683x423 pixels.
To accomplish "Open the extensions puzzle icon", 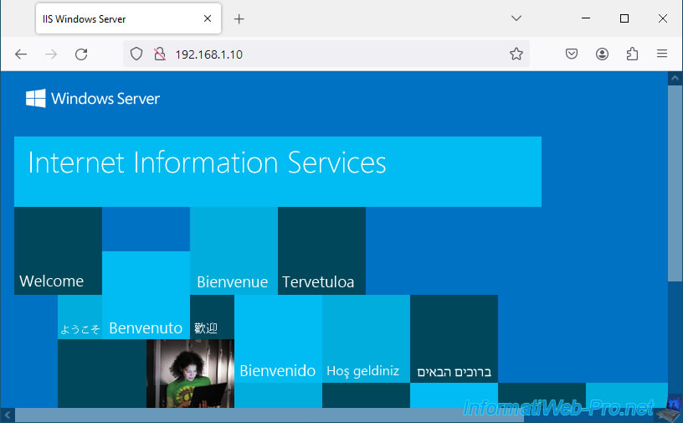I will coord(632,54).
